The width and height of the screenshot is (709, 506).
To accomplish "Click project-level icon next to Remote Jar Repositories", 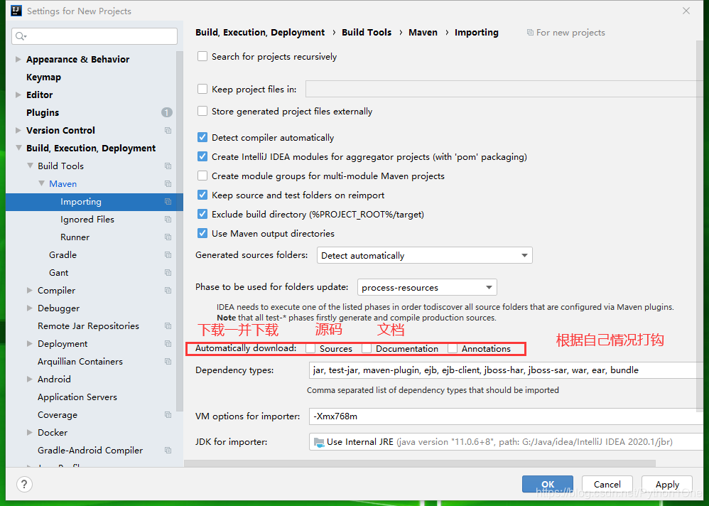I will pyautogui.click(x=168, y=326).
